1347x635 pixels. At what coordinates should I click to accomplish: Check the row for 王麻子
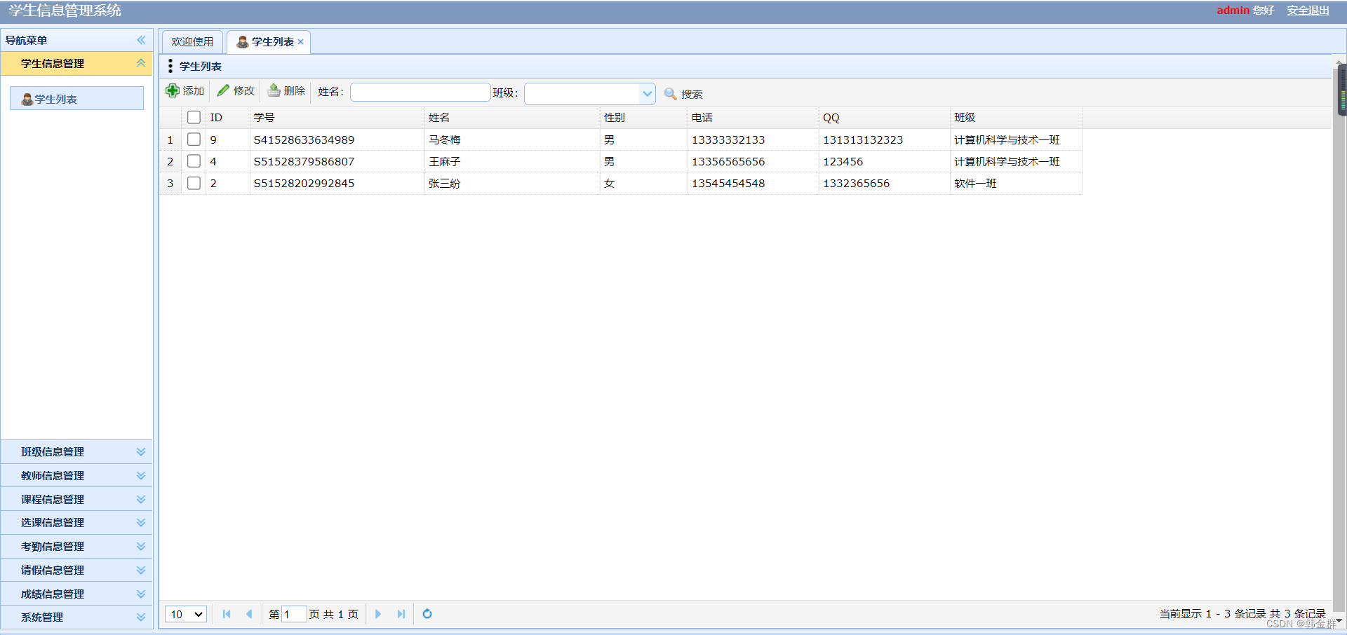click(194, 161)
